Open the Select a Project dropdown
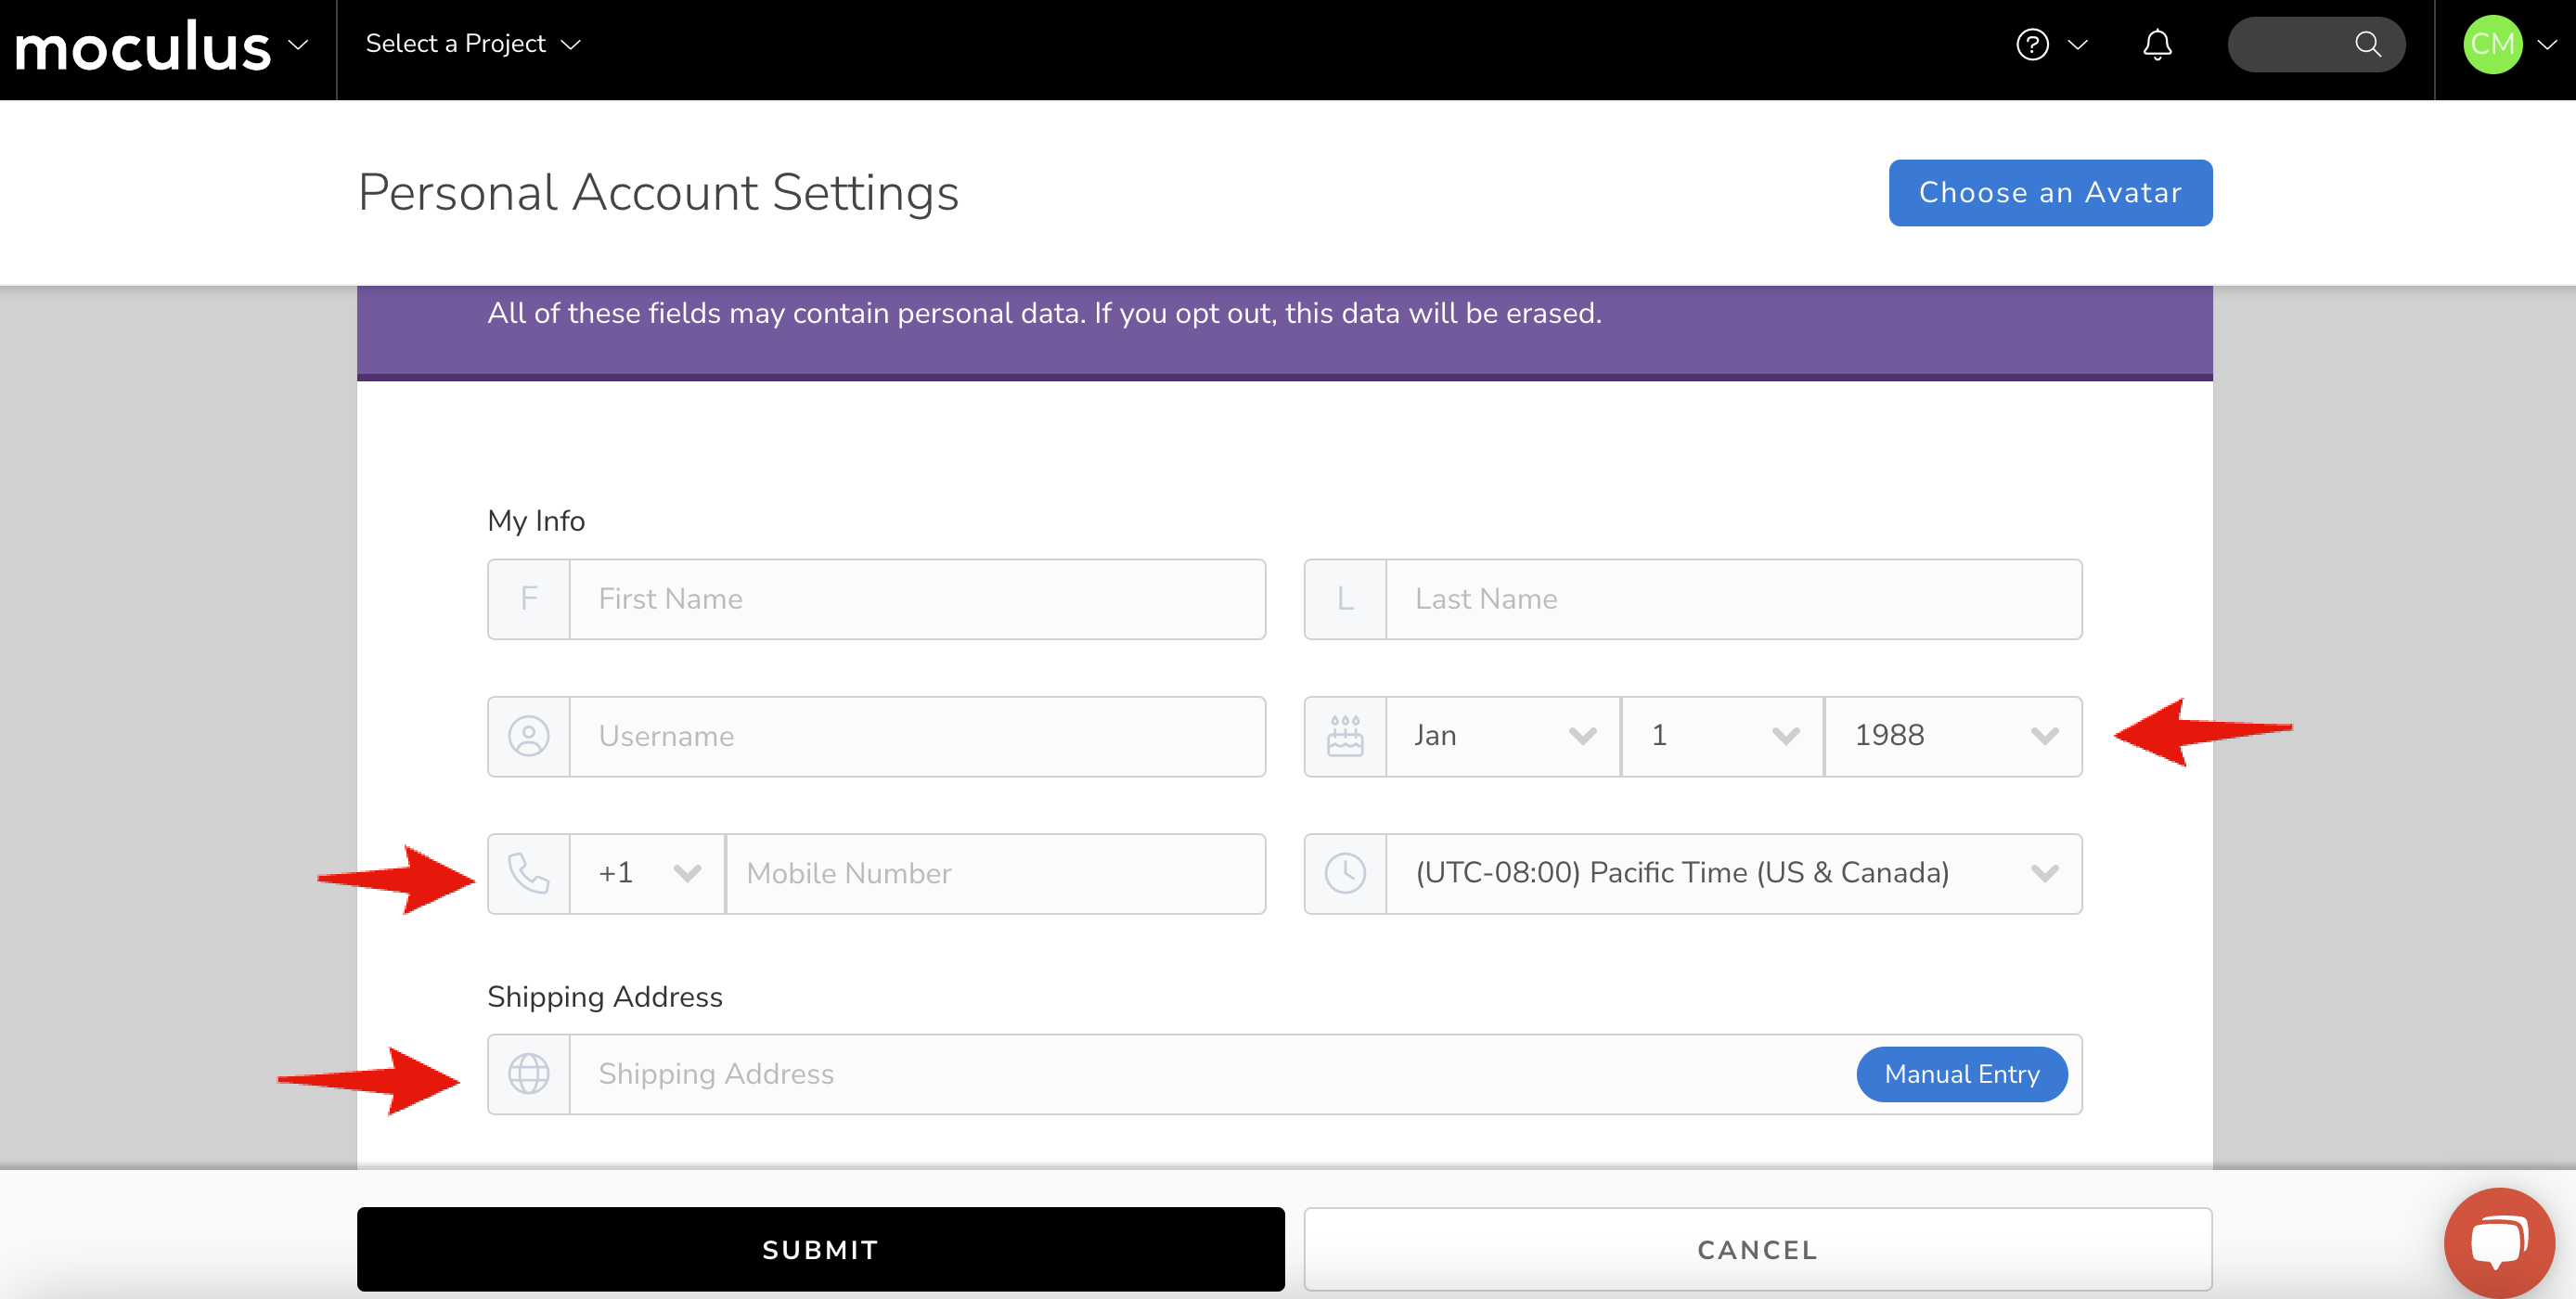 473,44
